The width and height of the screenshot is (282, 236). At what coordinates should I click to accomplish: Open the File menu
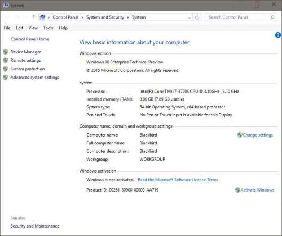(7, 28)
